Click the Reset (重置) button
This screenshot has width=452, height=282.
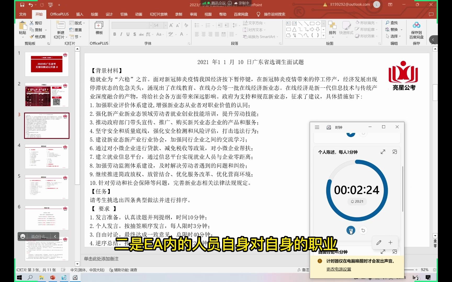pos(76,30)
